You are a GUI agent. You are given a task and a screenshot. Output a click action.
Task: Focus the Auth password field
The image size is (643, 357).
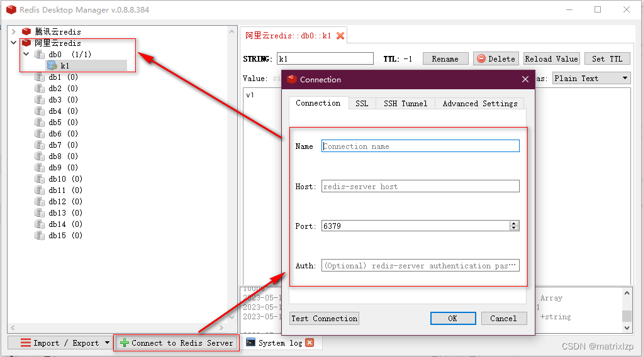pos(420,266)
